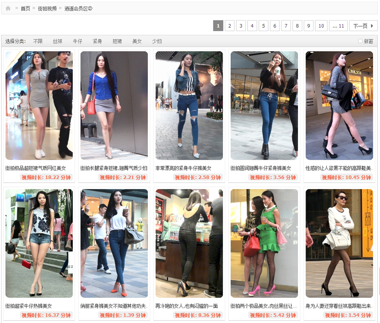The width and height of the screenshot is (380, 323).
Task: Open the thumbnail for the 2.58 分钟 video
Action: (x=189, y=105)
